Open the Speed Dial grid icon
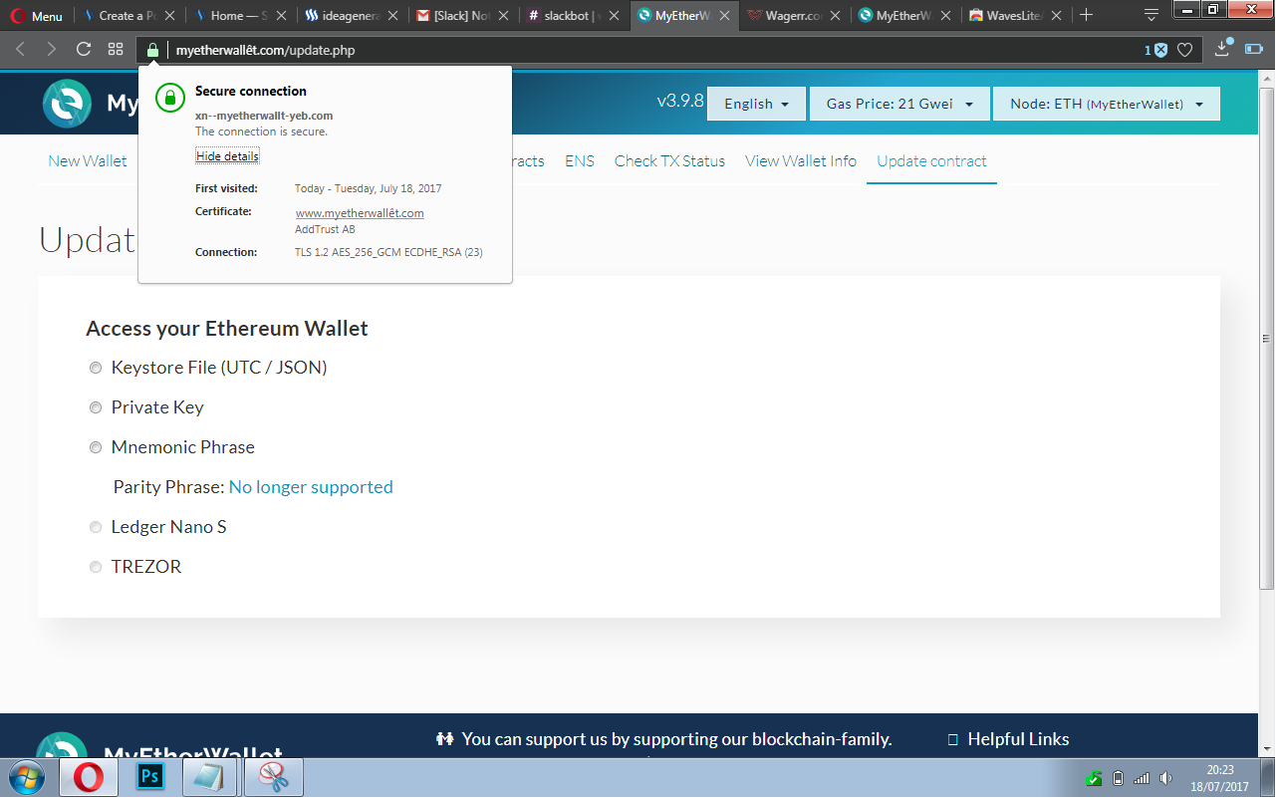Viewport: 1278px width, 798px height. (x=116, y=49)
